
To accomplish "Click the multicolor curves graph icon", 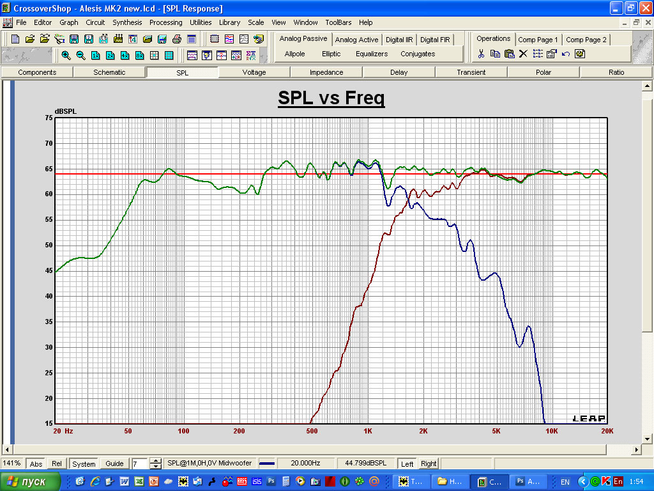I will [x=229, y=39].
